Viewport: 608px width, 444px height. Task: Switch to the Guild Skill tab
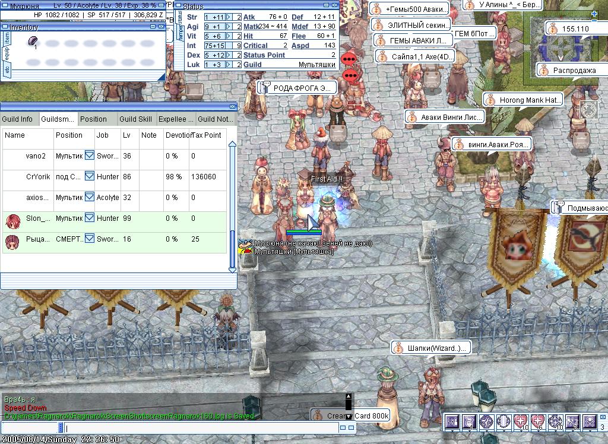click(x=137, y=119)
